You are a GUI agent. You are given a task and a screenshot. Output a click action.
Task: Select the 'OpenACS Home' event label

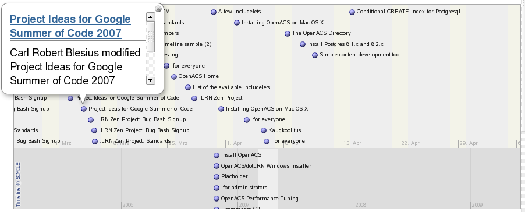pos(198,76)
